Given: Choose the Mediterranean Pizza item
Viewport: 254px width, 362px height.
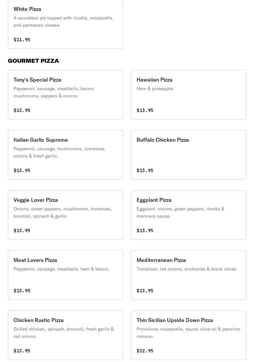Looking at the screenshot, I should (x=188, y=275).
